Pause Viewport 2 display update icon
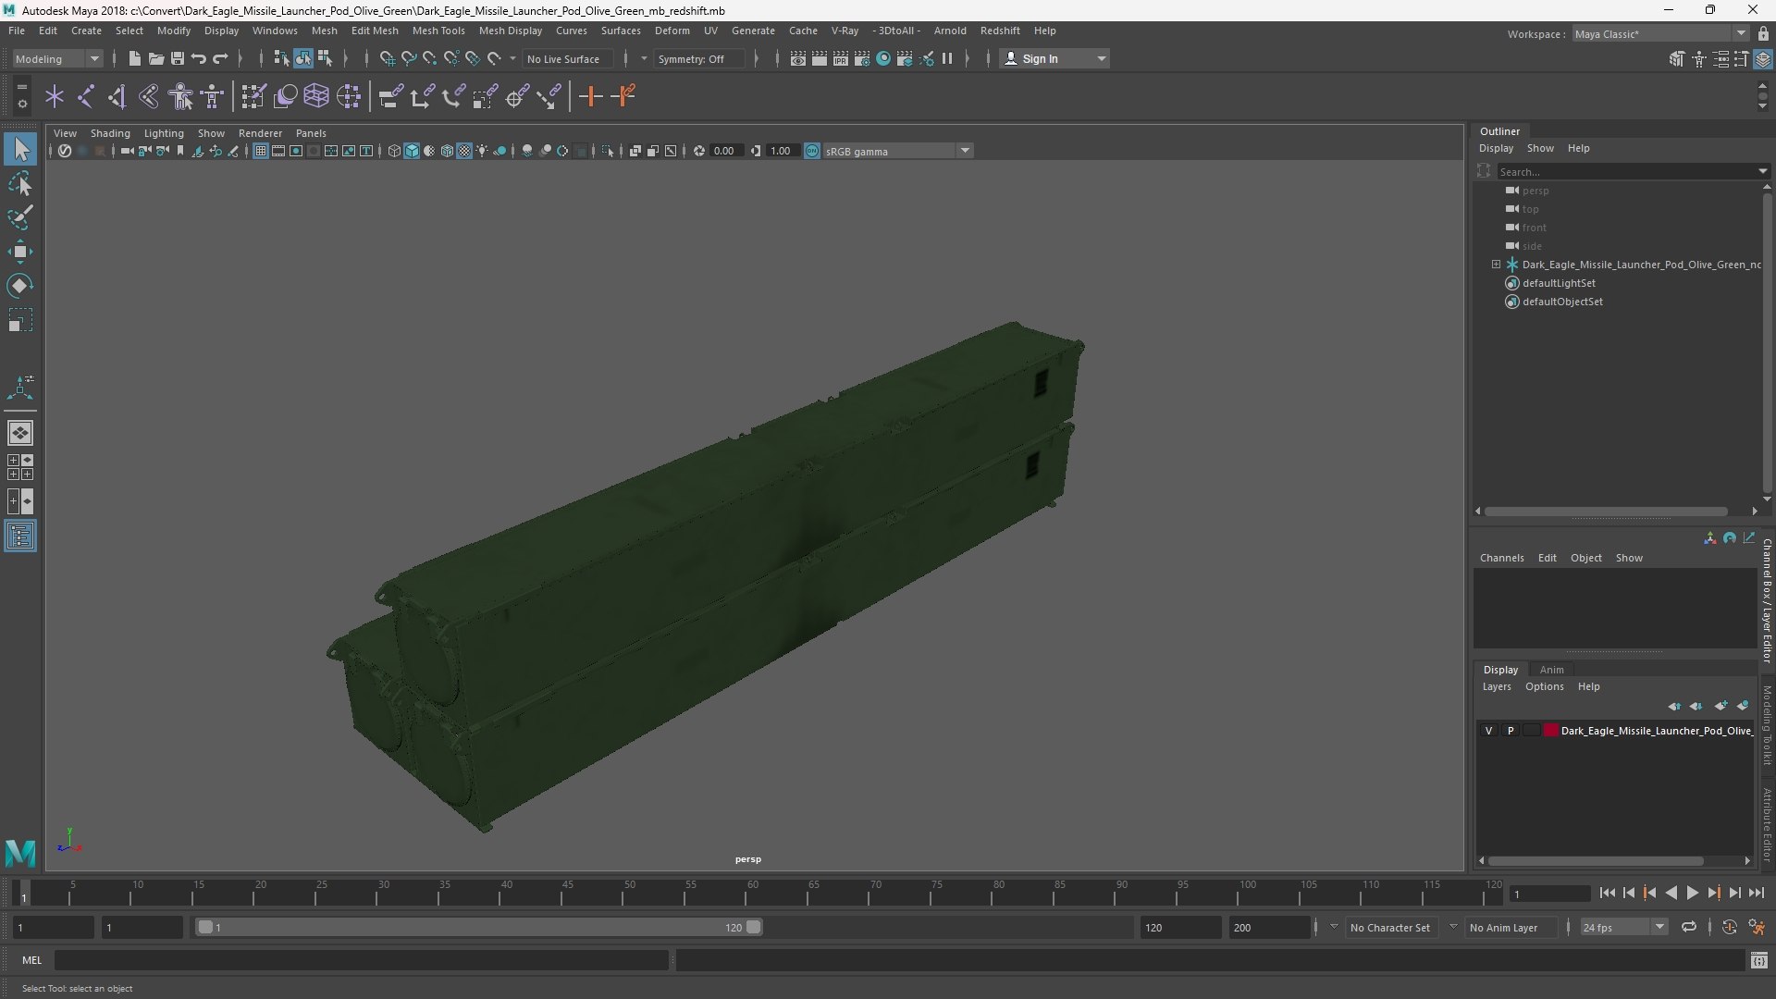 coord(947,58)
